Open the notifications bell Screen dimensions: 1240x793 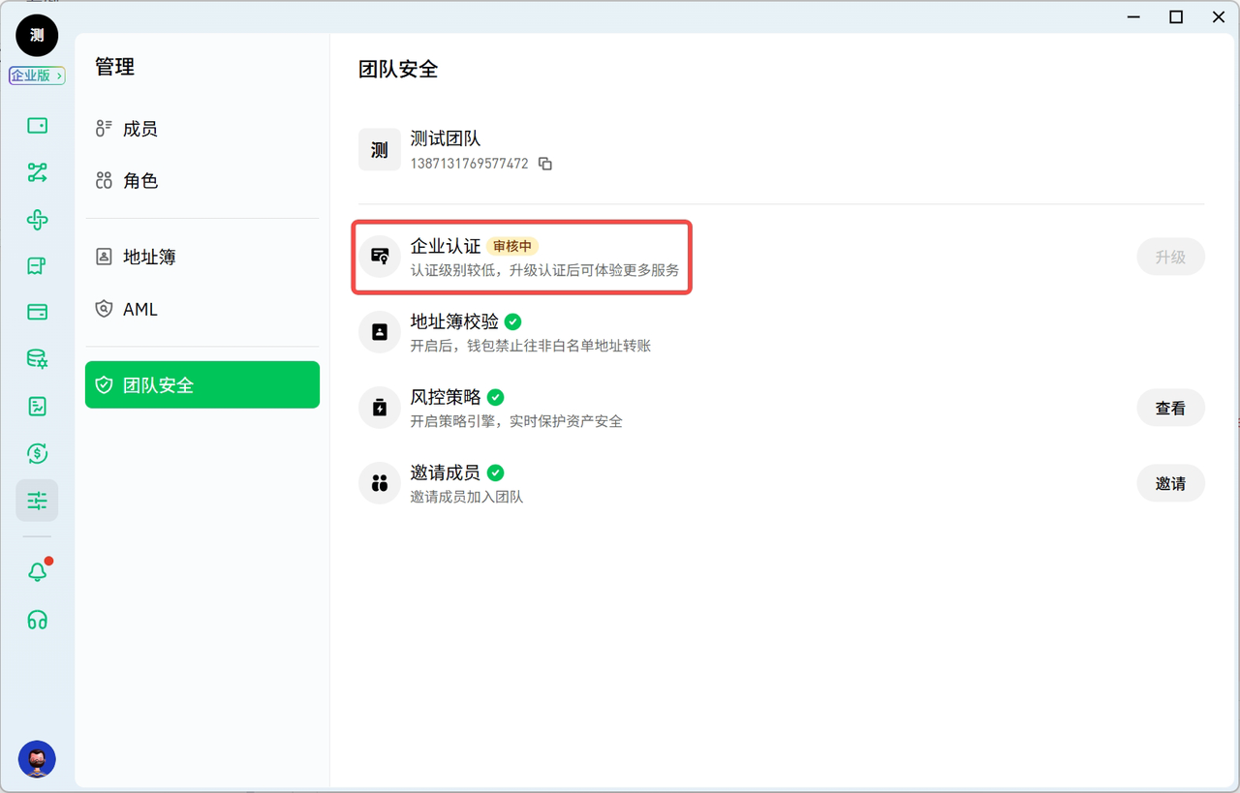coord(37,572)
